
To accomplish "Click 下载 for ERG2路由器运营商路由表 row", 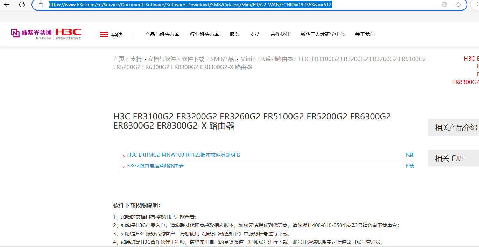I will click(409, 166).
